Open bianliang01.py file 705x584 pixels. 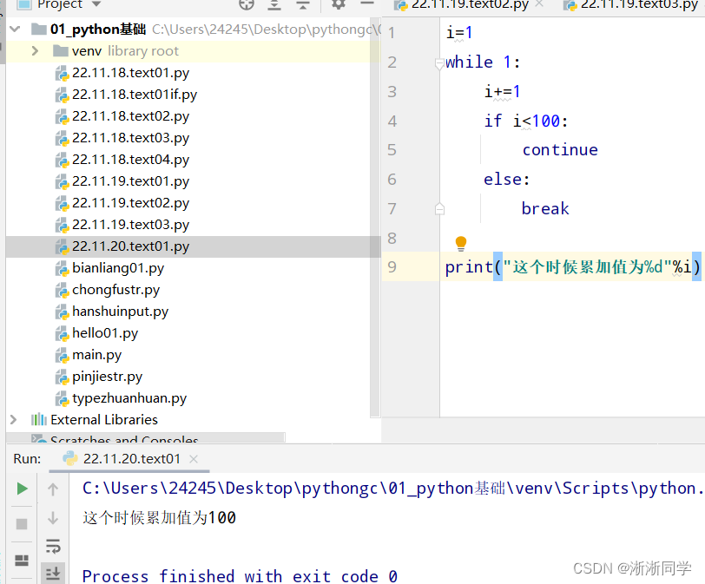click(x=118, y=268)
